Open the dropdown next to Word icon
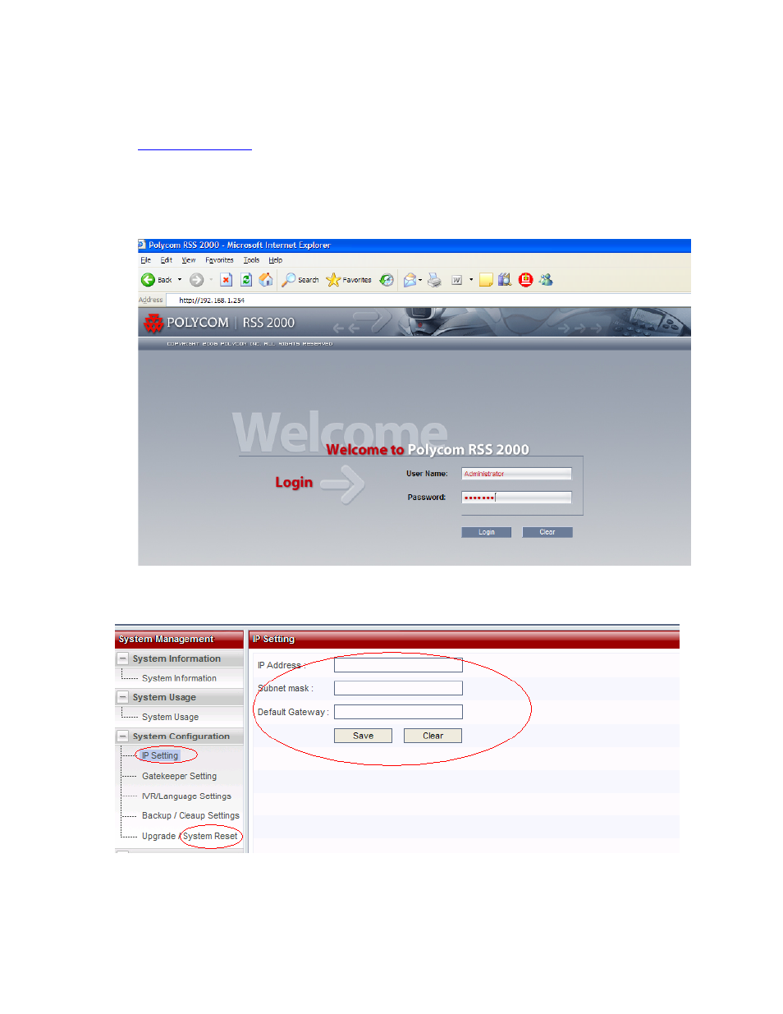The width and height of the screenshot is (783, 1014). (471, 280)
